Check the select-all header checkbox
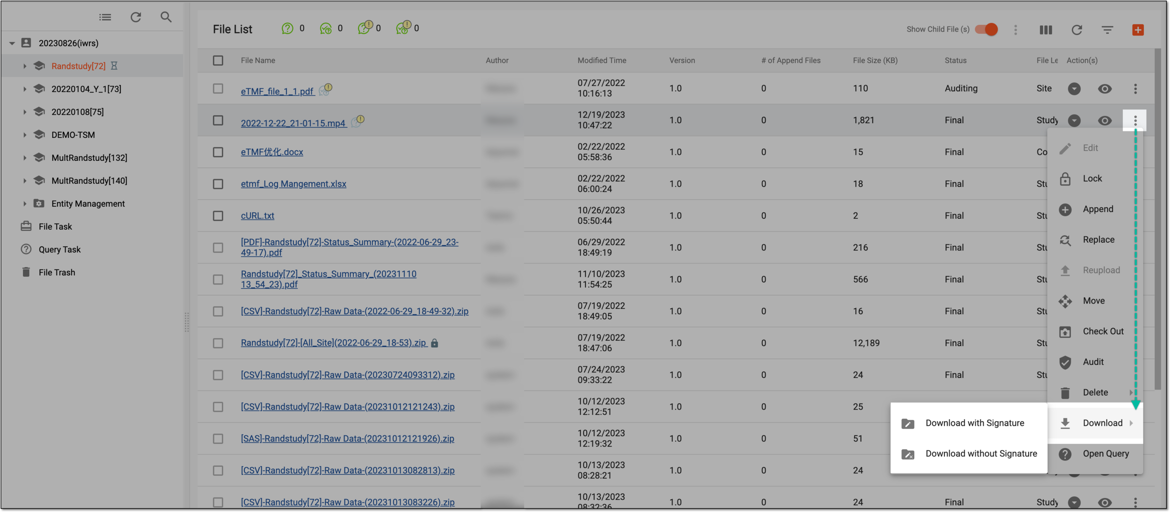This screenshot has width=1170, height=512. tap(218, 61)
